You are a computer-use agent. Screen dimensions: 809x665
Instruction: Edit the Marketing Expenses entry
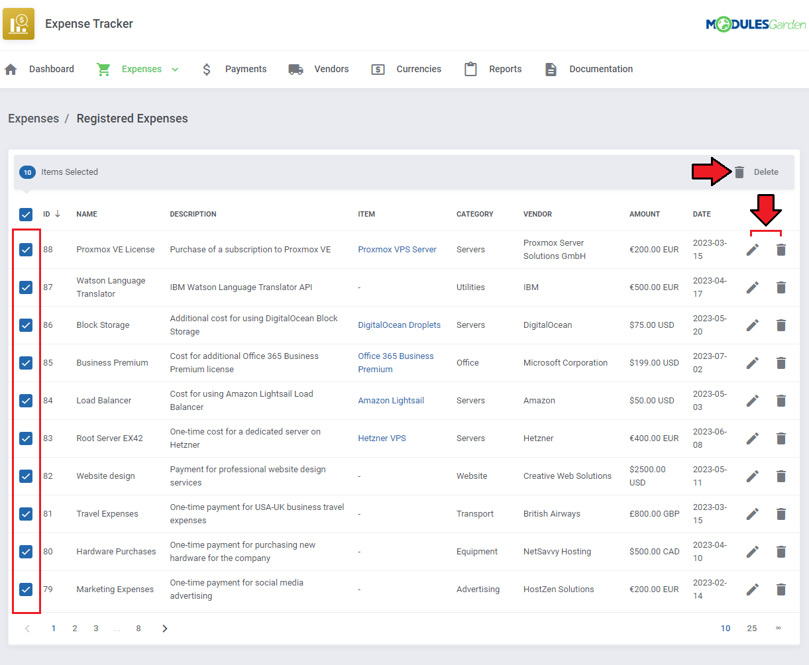[x=753, y=589]
